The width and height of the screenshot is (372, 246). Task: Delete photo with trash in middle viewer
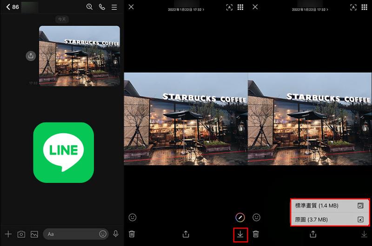pyautogui.click(x=132, y=234)
